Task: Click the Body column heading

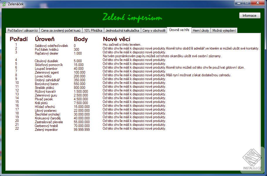Action: pyautogui.click(x=81, y=39)
